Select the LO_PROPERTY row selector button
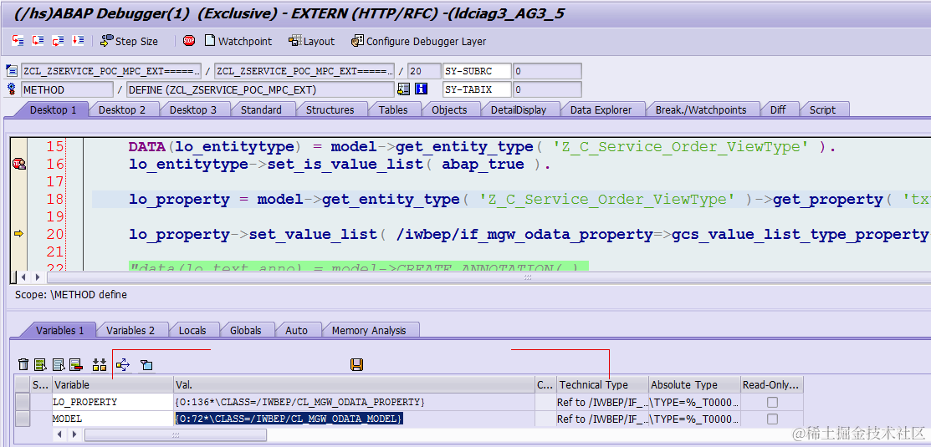This screenshot has height=447, width=931. coord(22,402)
